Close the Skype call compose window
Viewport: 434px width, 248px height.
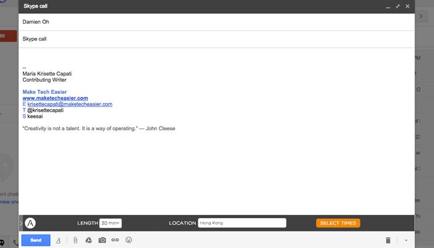pos(407,6)
